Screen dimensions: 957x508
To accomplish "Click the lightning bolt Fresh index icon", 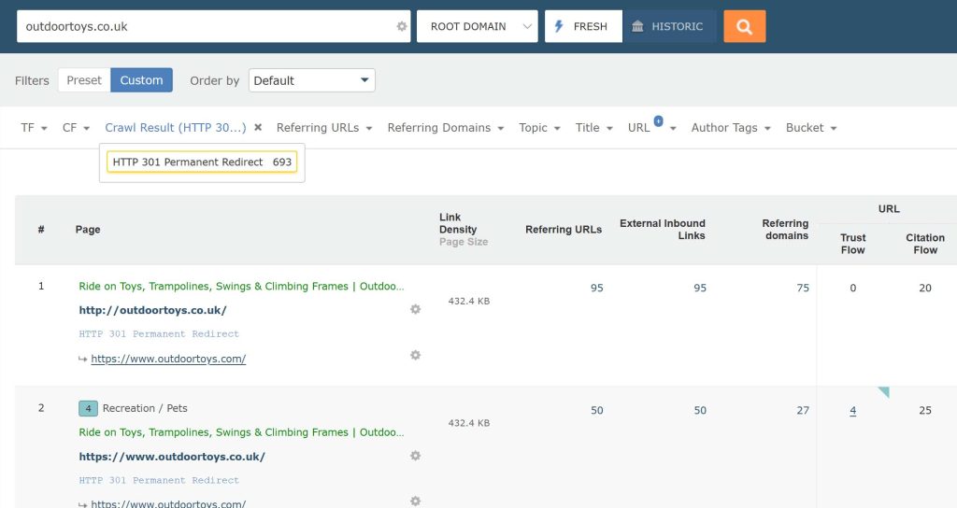I will pyautogui.click(x=559, y=26).
